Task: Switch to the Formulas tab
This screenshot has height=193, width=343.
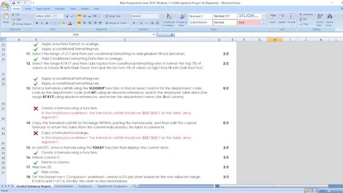Action: (60, 9)
